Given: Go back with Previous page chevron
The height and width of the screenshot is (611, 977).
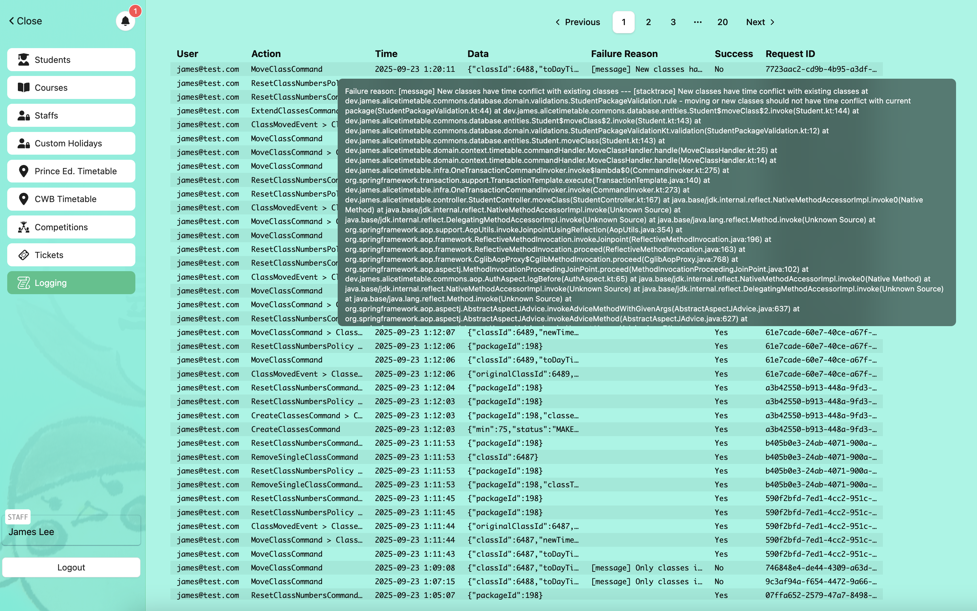Looking at the screenshot, I should [558, 22].
